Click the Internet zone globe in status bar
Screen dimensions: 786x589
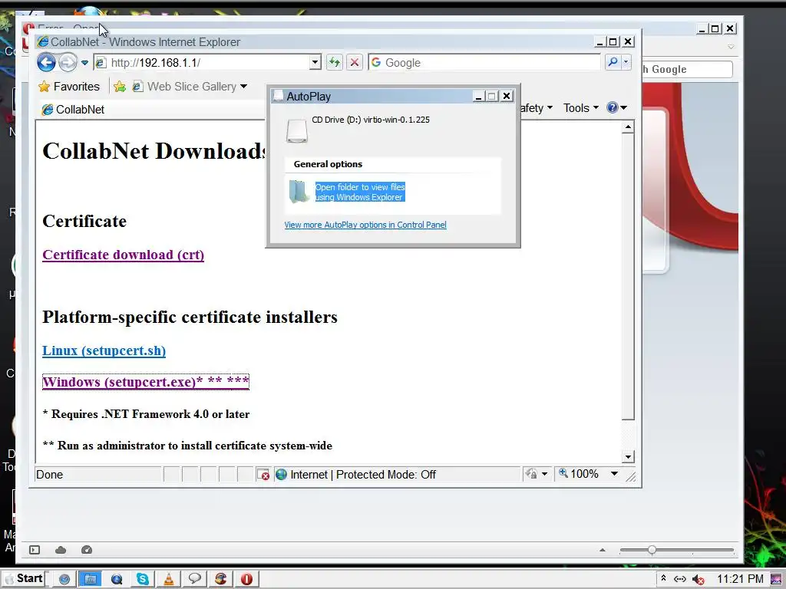[281, 474]
